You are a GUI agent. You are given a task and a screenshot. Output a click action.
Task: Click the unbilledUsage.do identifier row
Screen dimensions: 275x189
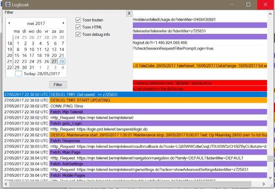200,20
